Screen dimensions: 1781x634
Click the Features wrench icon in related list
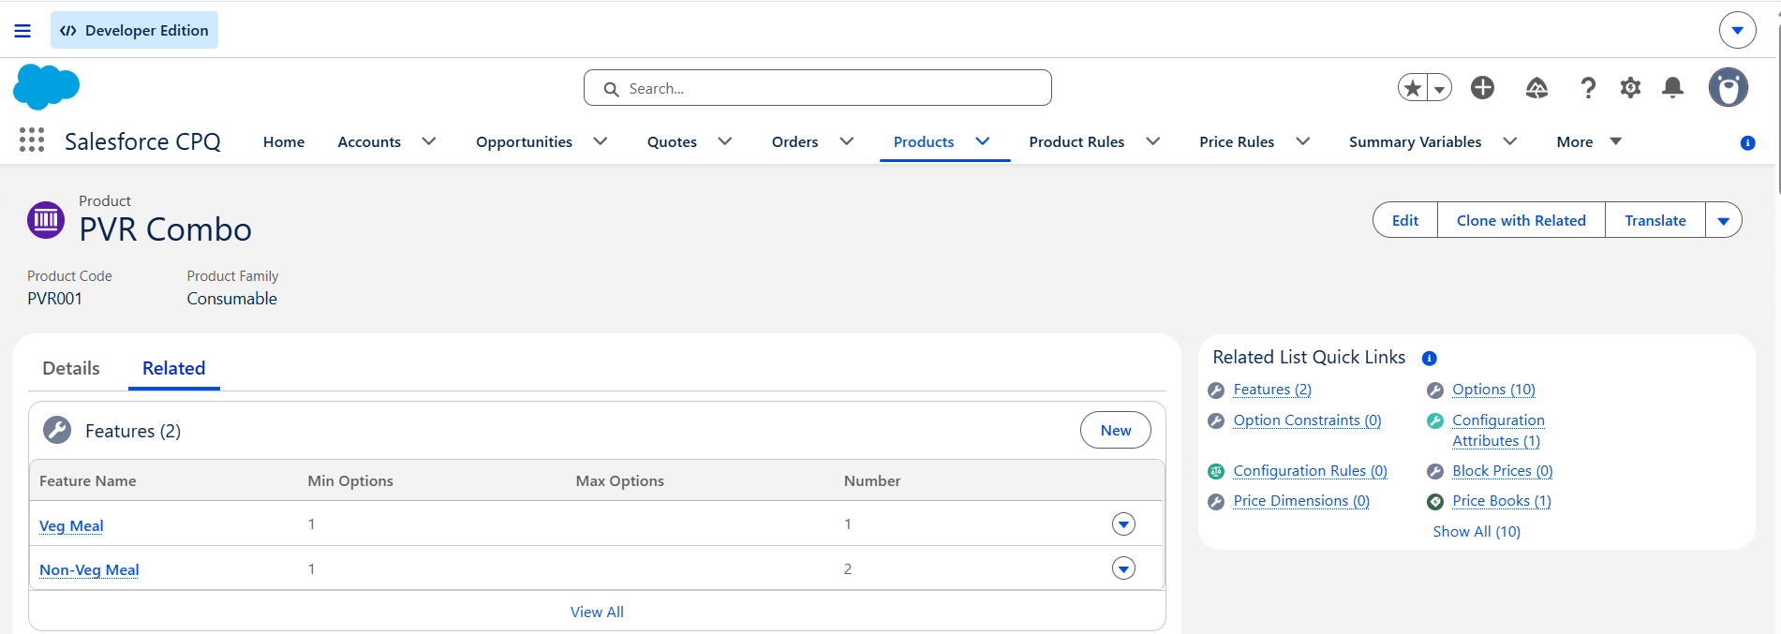click(x=57, y=430)
